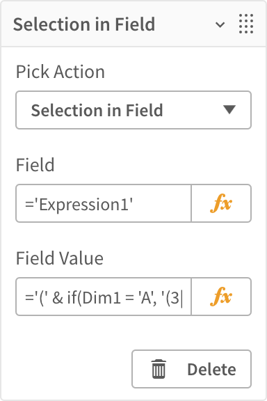The image size is (267, 401).
Task: Place cursor after if(Dim1 = 'A' text
Action: coord(153,298)
